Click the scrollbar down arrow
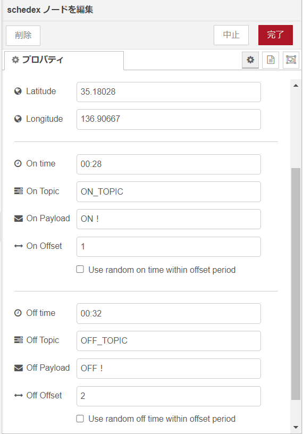303x434 pixels. [x=296, y=428]
